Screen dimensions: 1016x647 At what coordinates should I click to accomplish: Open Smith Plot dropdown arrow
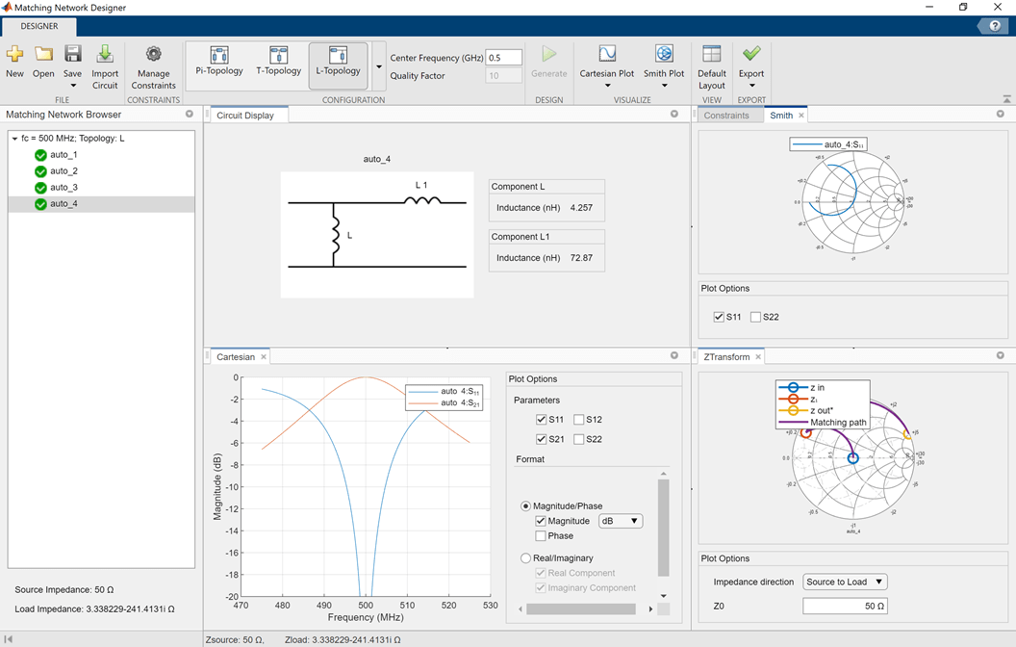[x=664, y=86]
